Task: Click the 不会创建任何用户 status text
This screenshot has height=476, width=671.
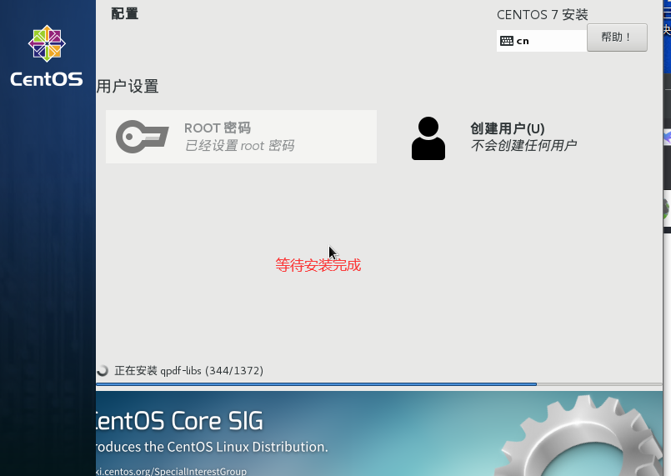Action: point(523,146)
